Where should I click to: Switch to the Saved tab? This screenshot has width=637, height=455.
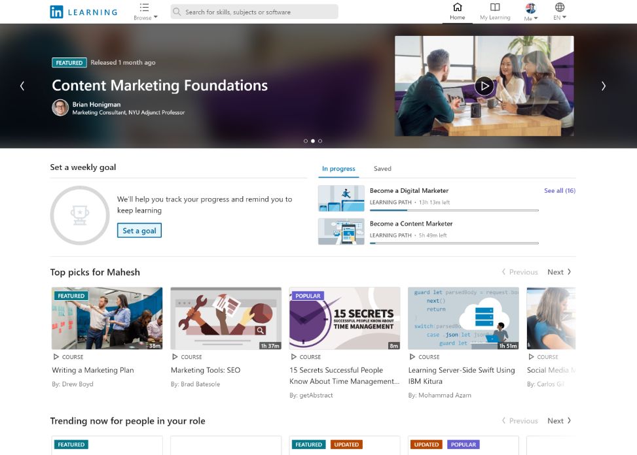click(x=382, y=169)
